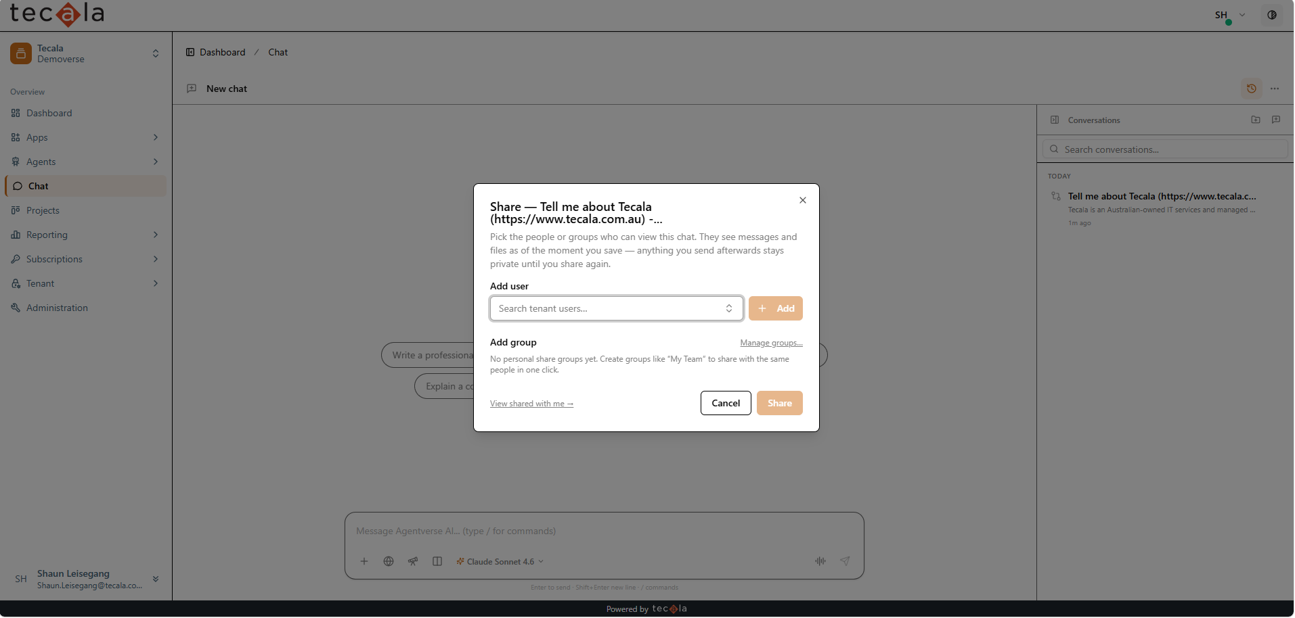This screenshot has width=1295, height=618.
Task: Expand the Reporting sidebar section
Action: click(x=86, y=235)
